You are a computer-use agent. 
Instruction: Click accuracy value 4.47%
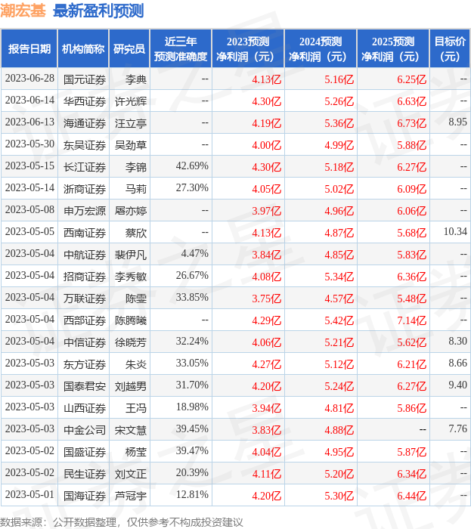coord(195,254)
